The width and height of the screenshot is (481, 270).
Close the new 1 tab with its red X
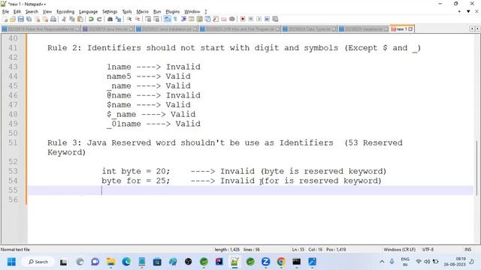pyautogui.click(x=410, y=29)
